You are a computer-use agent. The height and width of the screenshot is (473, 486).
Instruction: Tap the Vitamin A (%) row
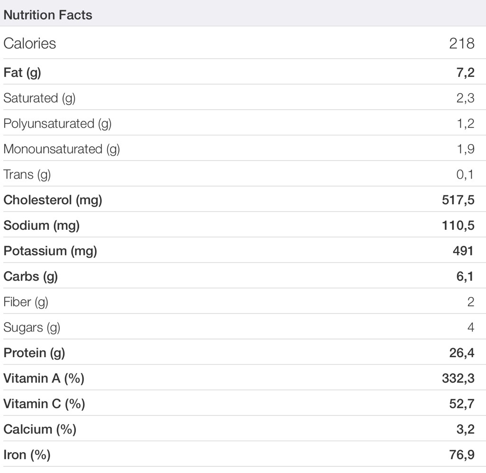(44, 378)
